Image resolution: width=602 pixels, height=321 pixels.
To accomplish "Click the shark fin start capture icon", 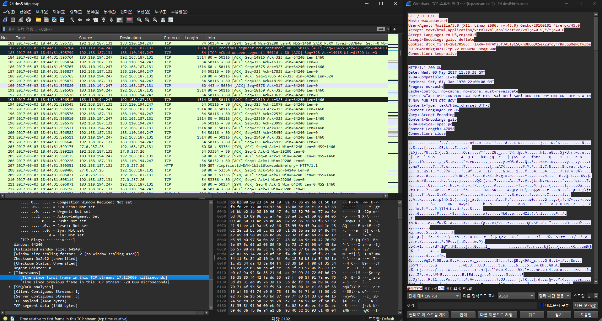I will [5, 20].
